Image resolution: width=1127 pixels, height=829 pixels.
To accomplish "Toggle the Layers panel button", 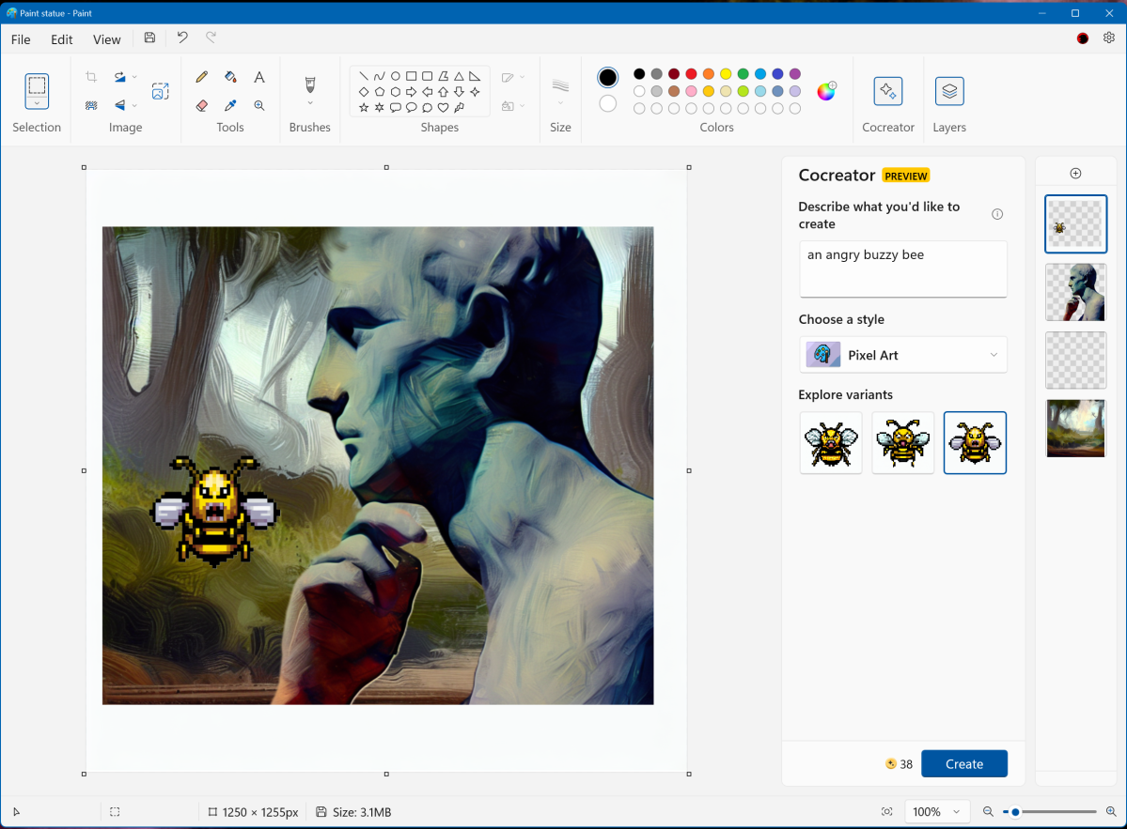I will [949, 91].
